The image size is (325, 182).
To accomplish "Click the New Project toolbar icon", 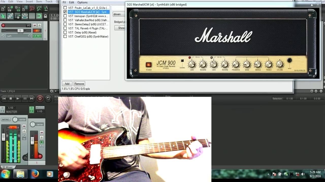I will [3, 9].
